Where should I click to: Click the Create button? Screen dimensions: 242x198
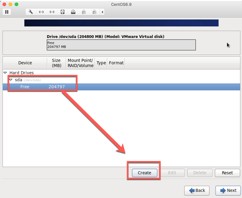click(x=145, y=173)
